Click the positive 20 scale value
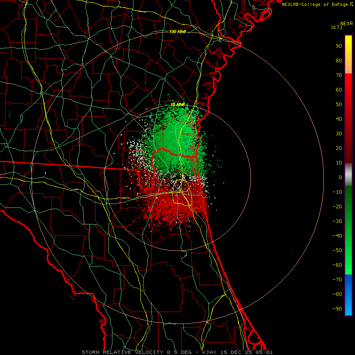 pos(339,148)
